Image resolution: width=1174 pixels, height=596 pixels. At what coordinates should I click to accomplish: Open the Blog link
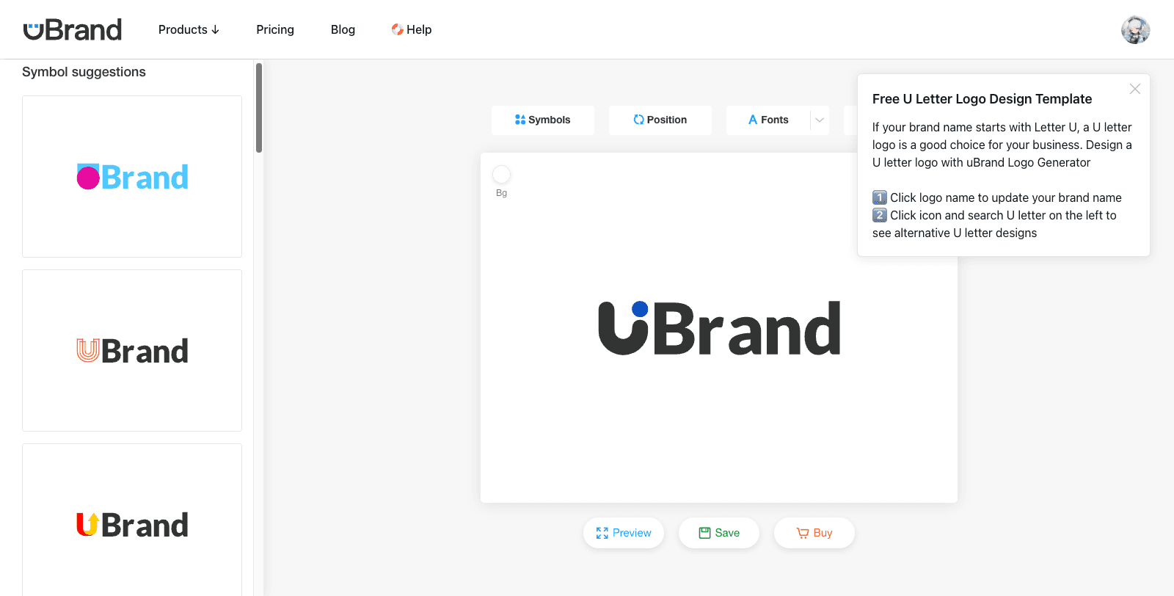pos(343,29)
